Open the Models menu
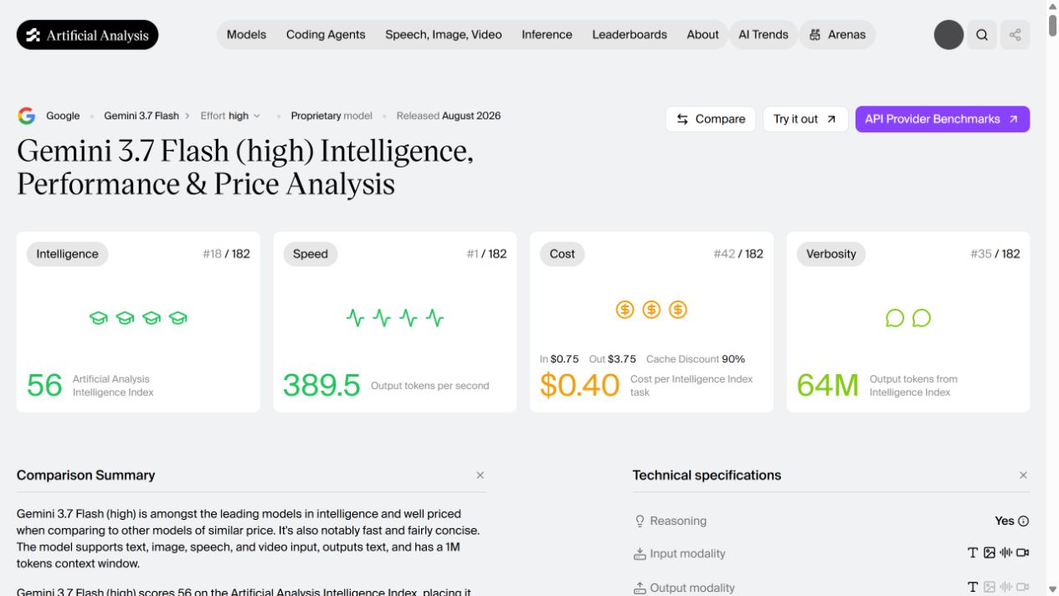1059x596 pixels. pyautogui.click(x=246, y=35)
